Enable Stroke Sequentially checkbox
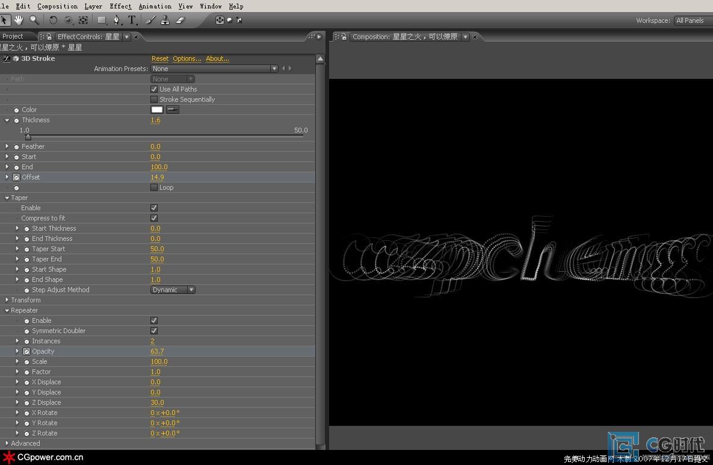The image size is (713, 465). [x=153, y=99]
